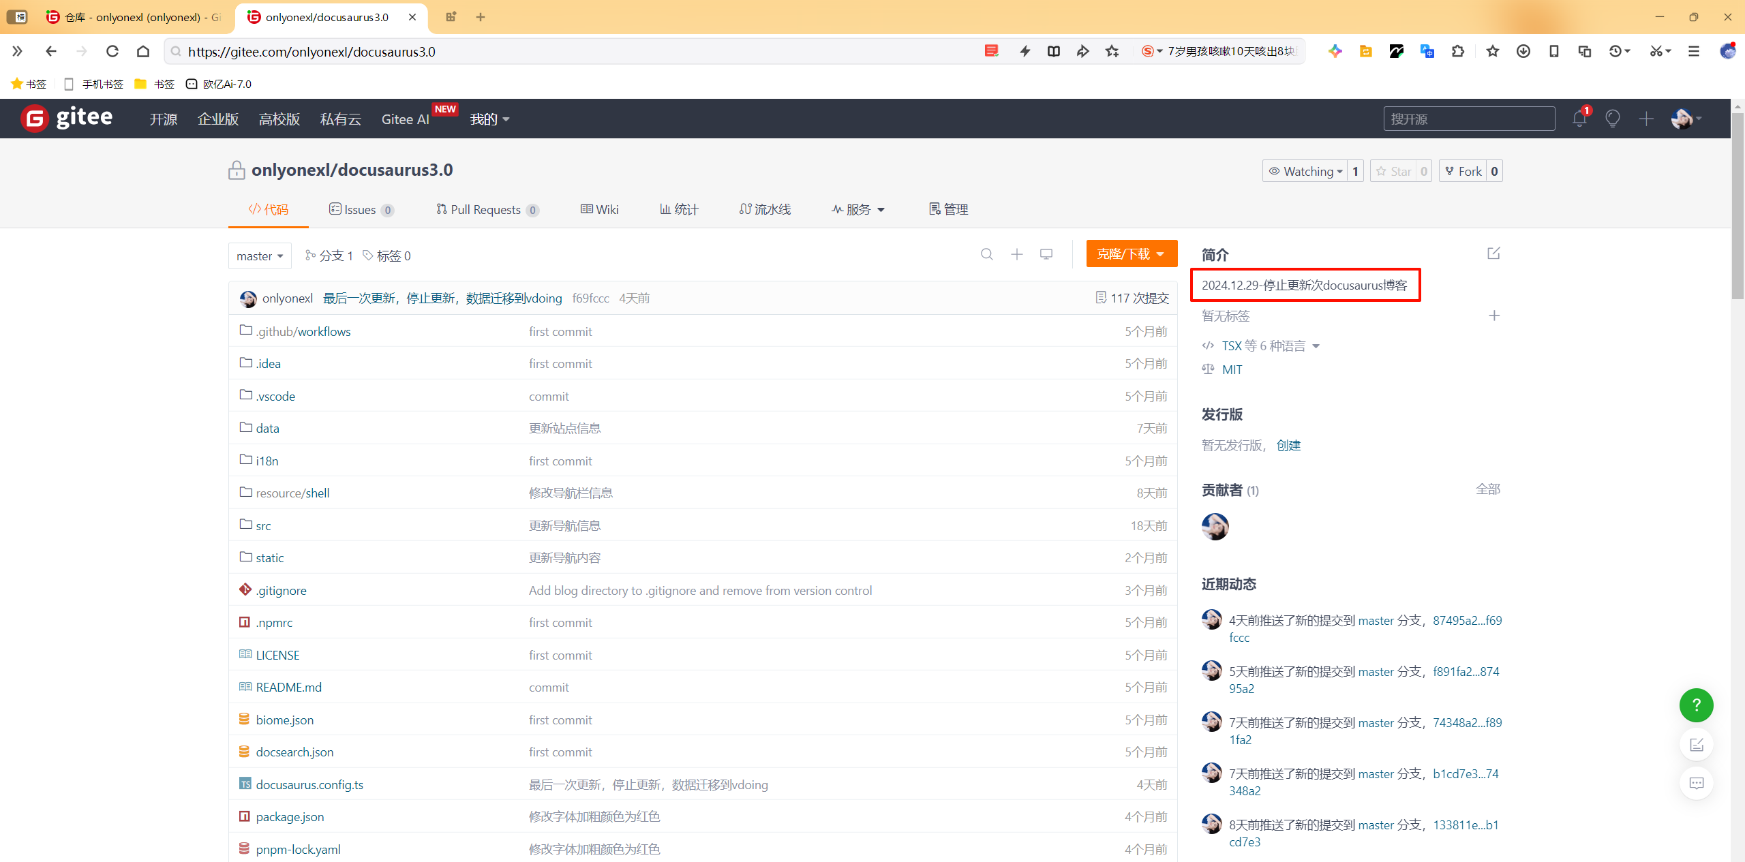
Task: Edit the repository intro with pencil icon
Action: click(x=1493, y=253)
